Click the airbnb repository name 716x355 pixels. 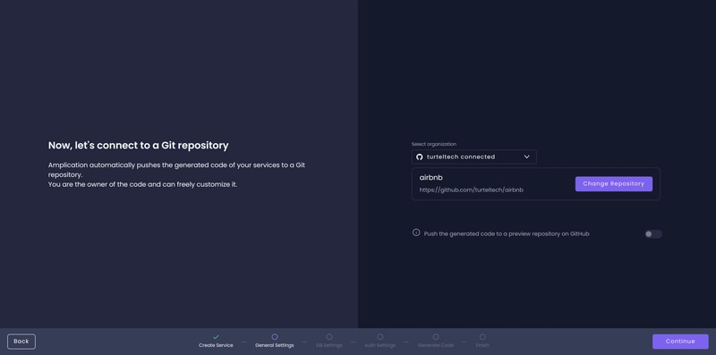coord(431,177)
